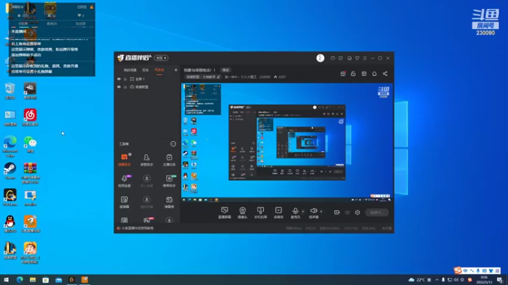Open the 弹幕秀 danmaku show tool
The width and height of the screenshot is (508, 285).
pos(169,202)
